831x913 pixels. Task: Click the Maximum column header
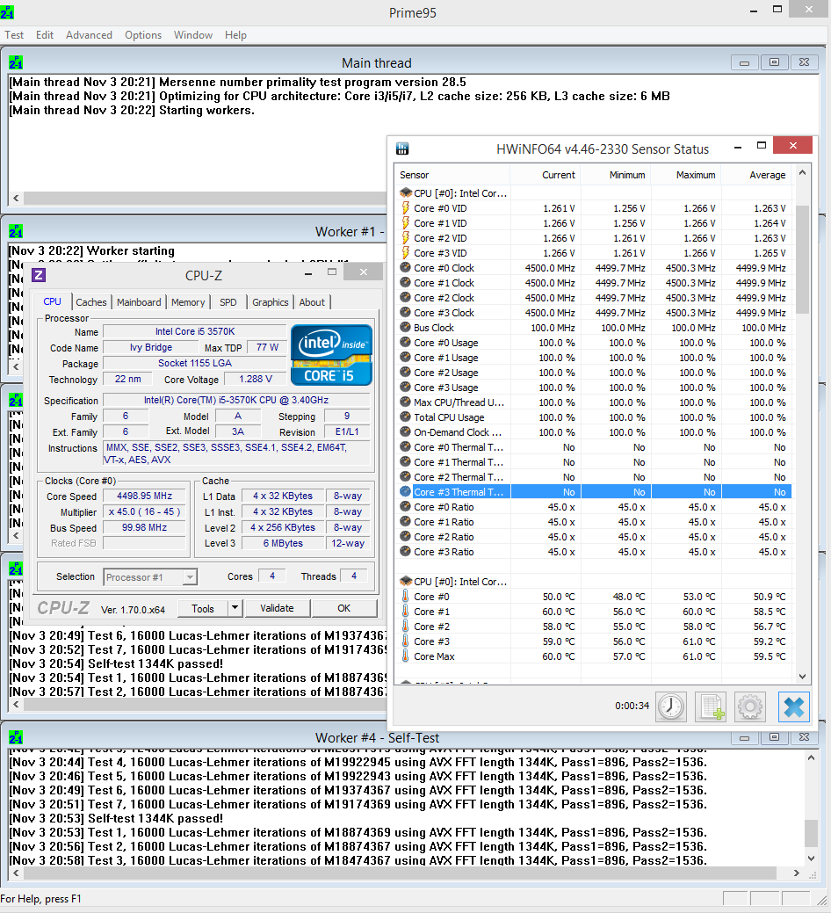pos(686,175)
